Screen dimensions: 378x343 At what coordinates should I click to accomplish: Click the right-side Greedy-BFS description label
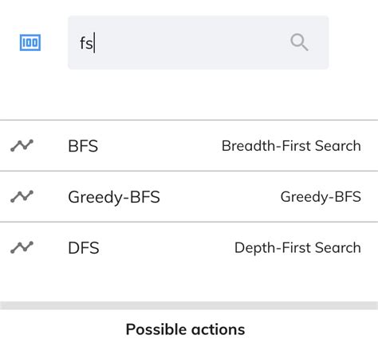[321, 197]
